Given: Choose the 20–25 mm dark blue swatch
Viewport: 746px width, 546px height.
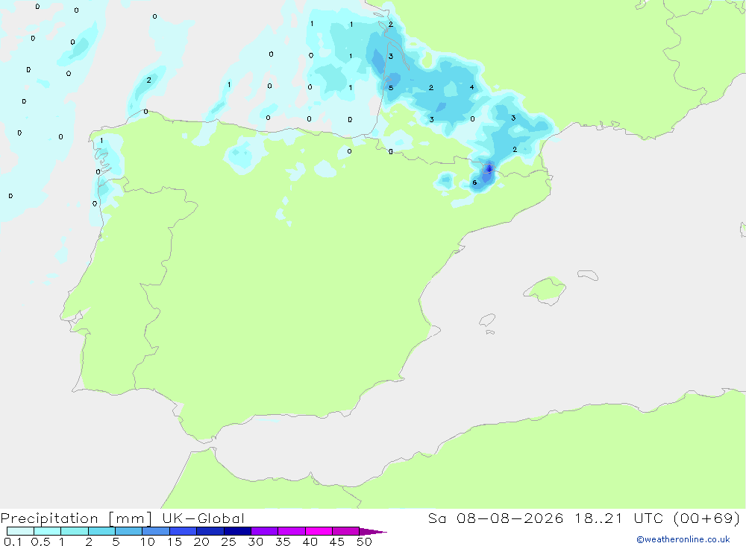Looking at the screenshot, I should pyautogui.click(x=210, y=531).
